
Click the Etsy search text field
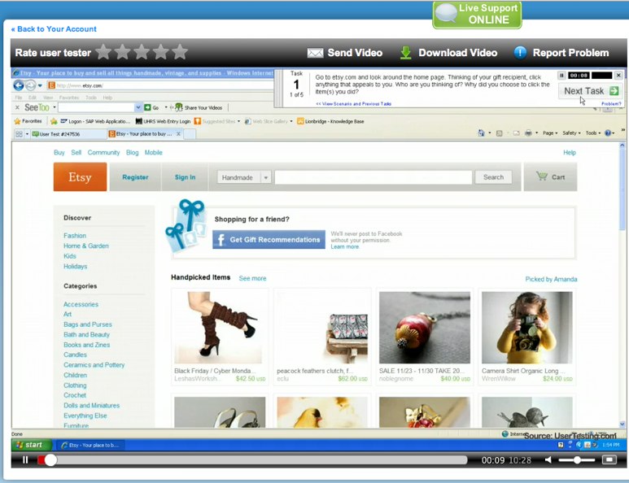click(x=373, y=177)
